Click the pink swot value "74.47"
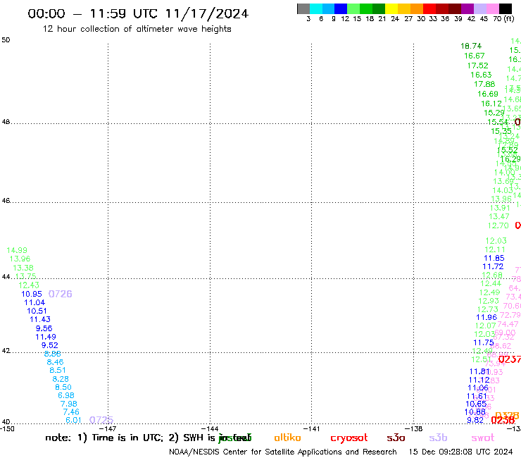Viewport: 521px width, 458px height. (508, 324)
